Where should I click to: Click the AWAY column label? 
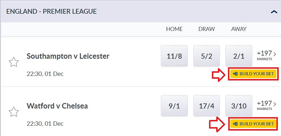coord(239,29)
